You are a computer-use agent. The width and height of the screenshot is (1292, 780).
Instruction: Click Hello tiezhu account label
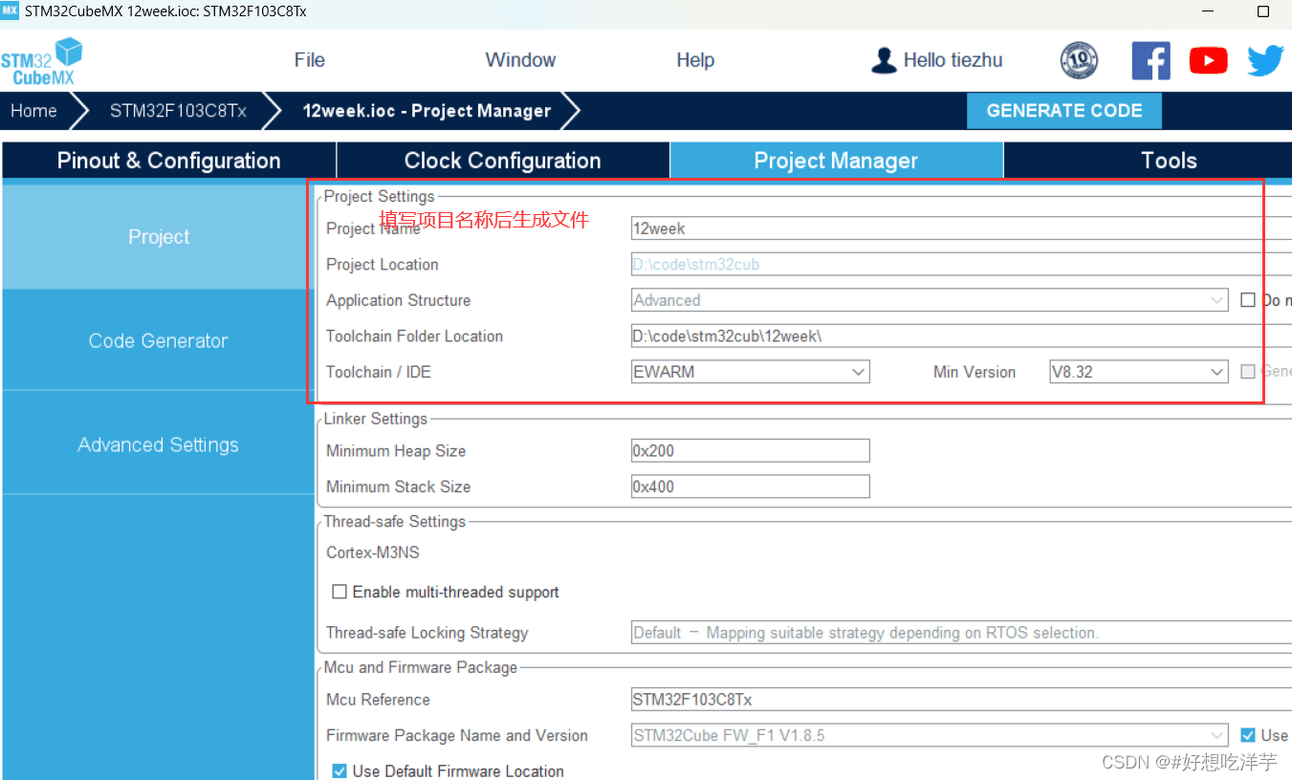(x=953, y=60)
